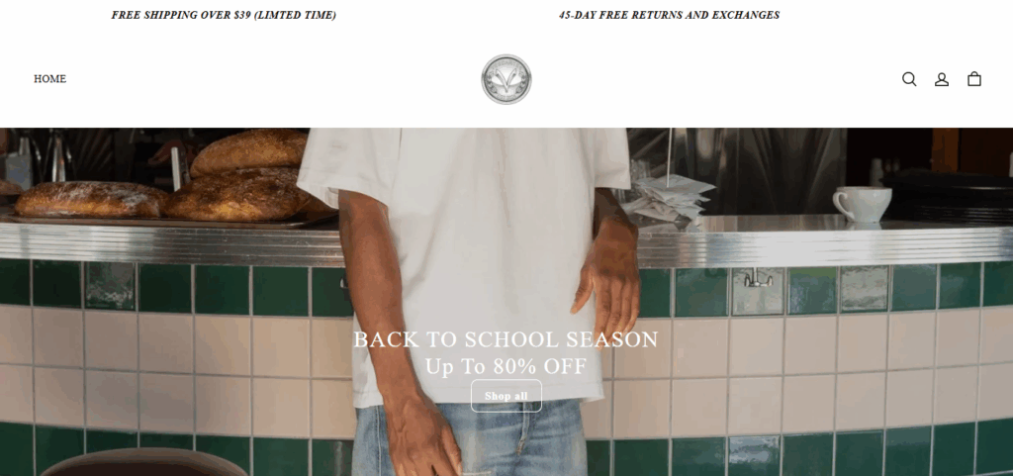Go to the HOME menu item
This screenshot has height=476, width=1013.
49,79
